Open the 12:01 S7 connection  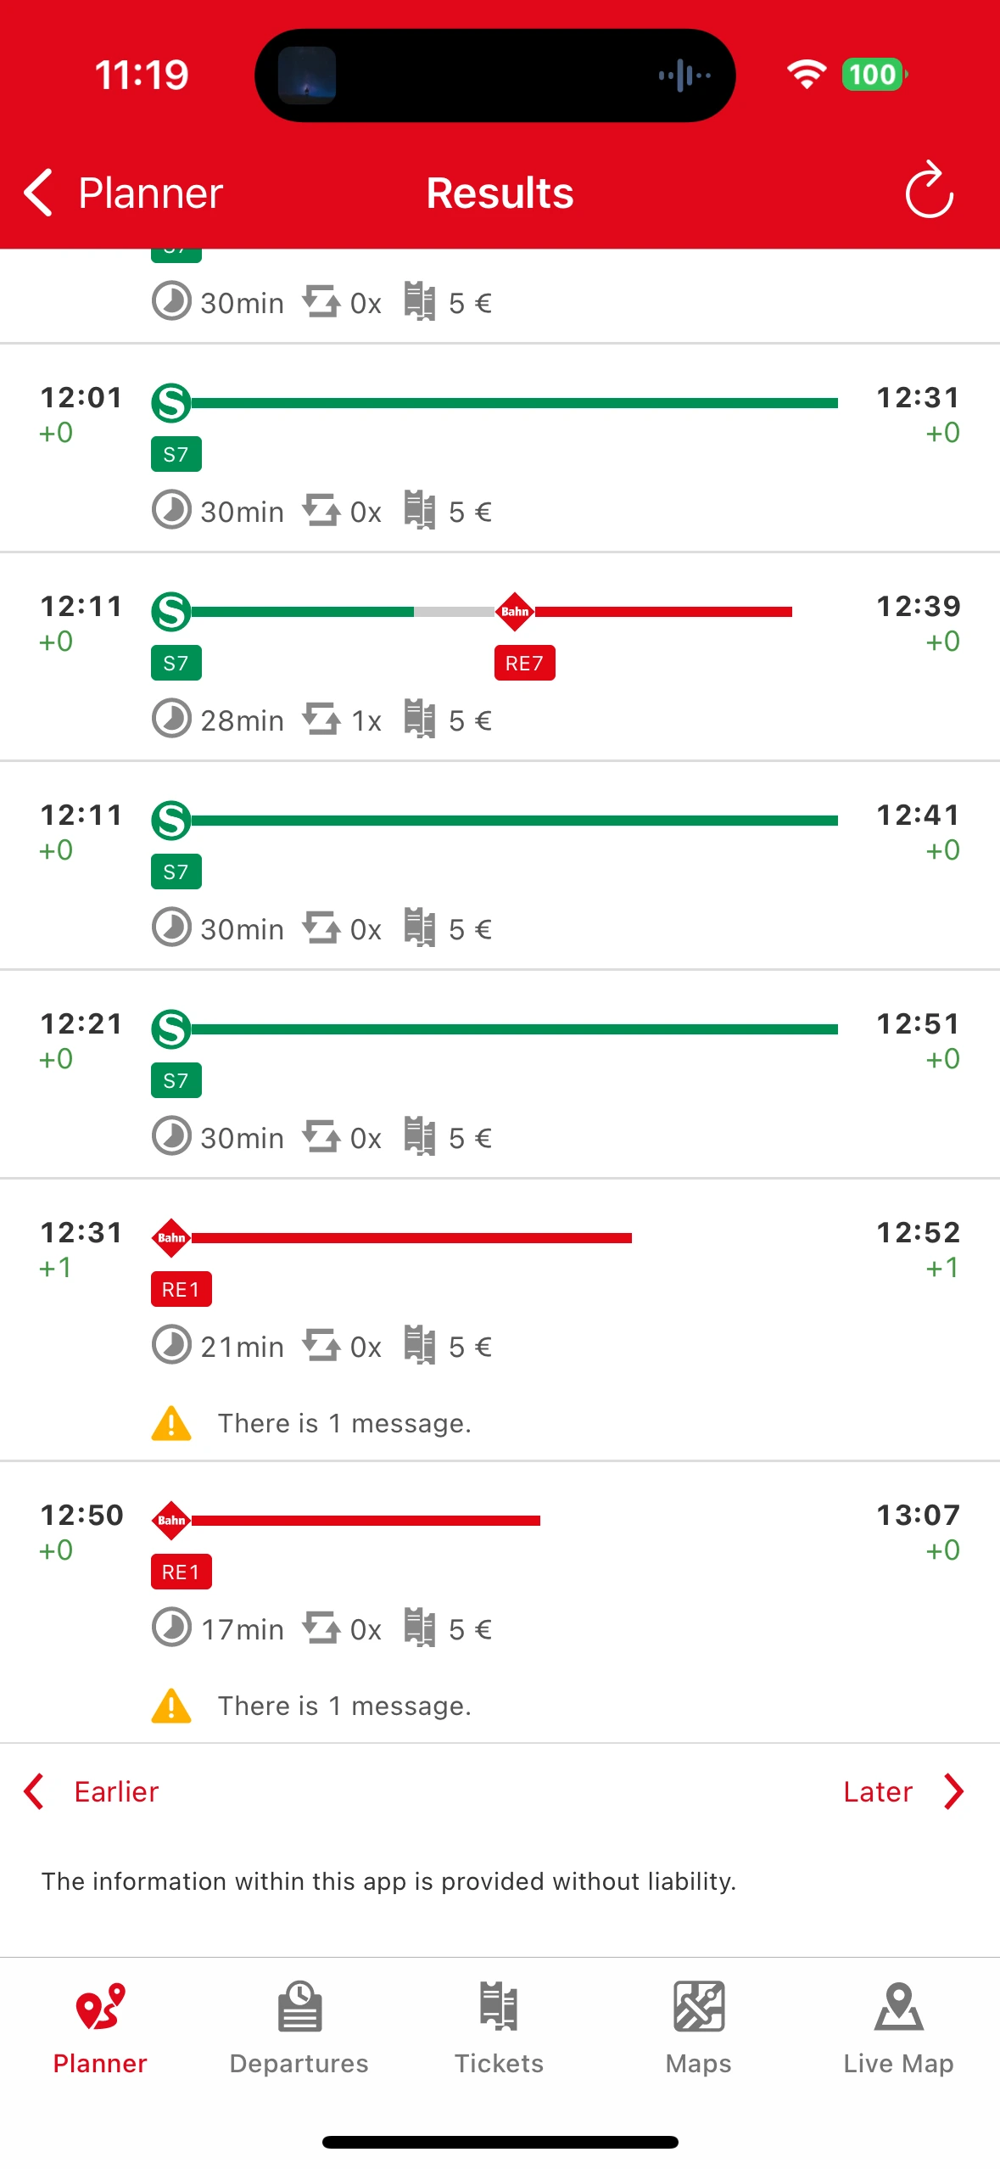coord(500,448)
